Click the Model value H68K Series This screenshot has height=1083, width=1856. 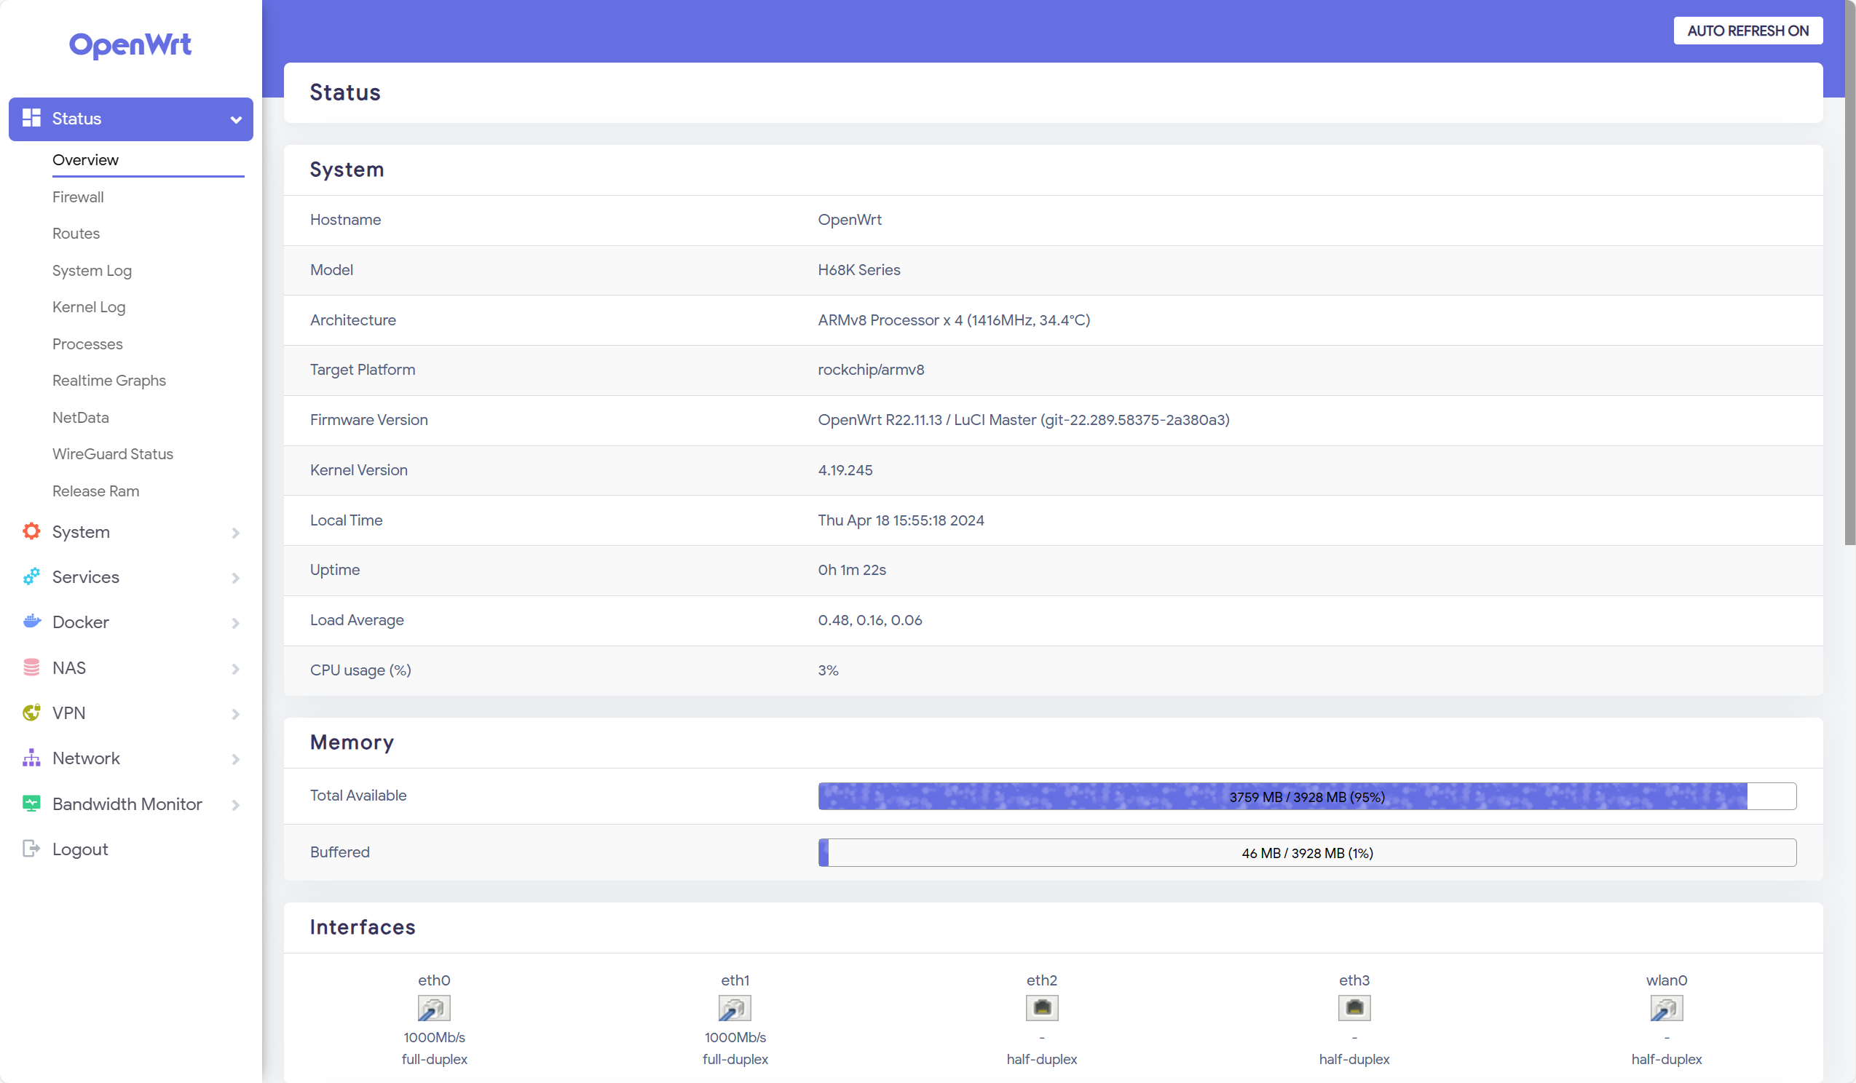[858, 269]
